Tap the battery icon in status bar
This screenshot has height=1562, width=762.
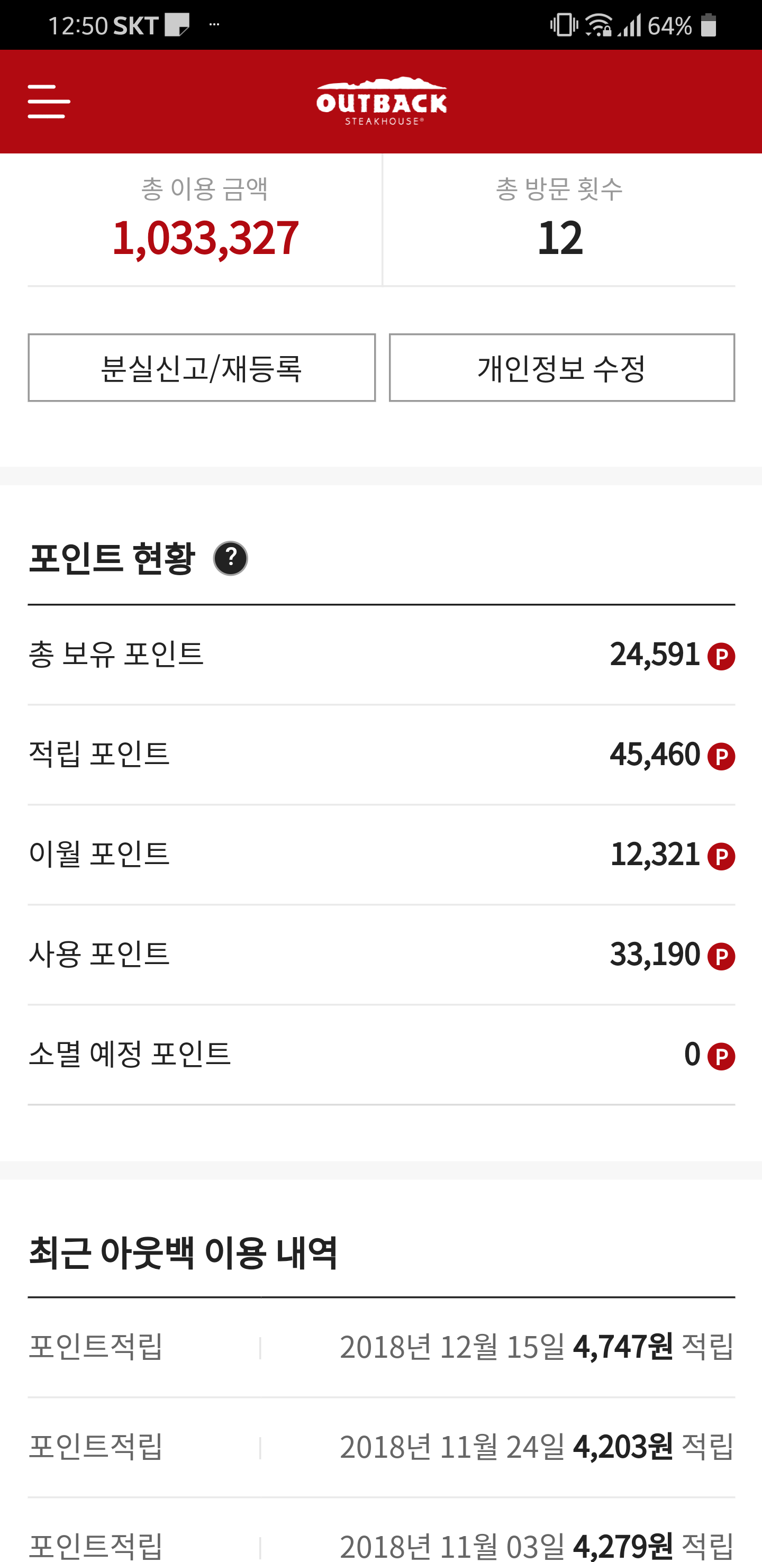[x=708, y=25]
